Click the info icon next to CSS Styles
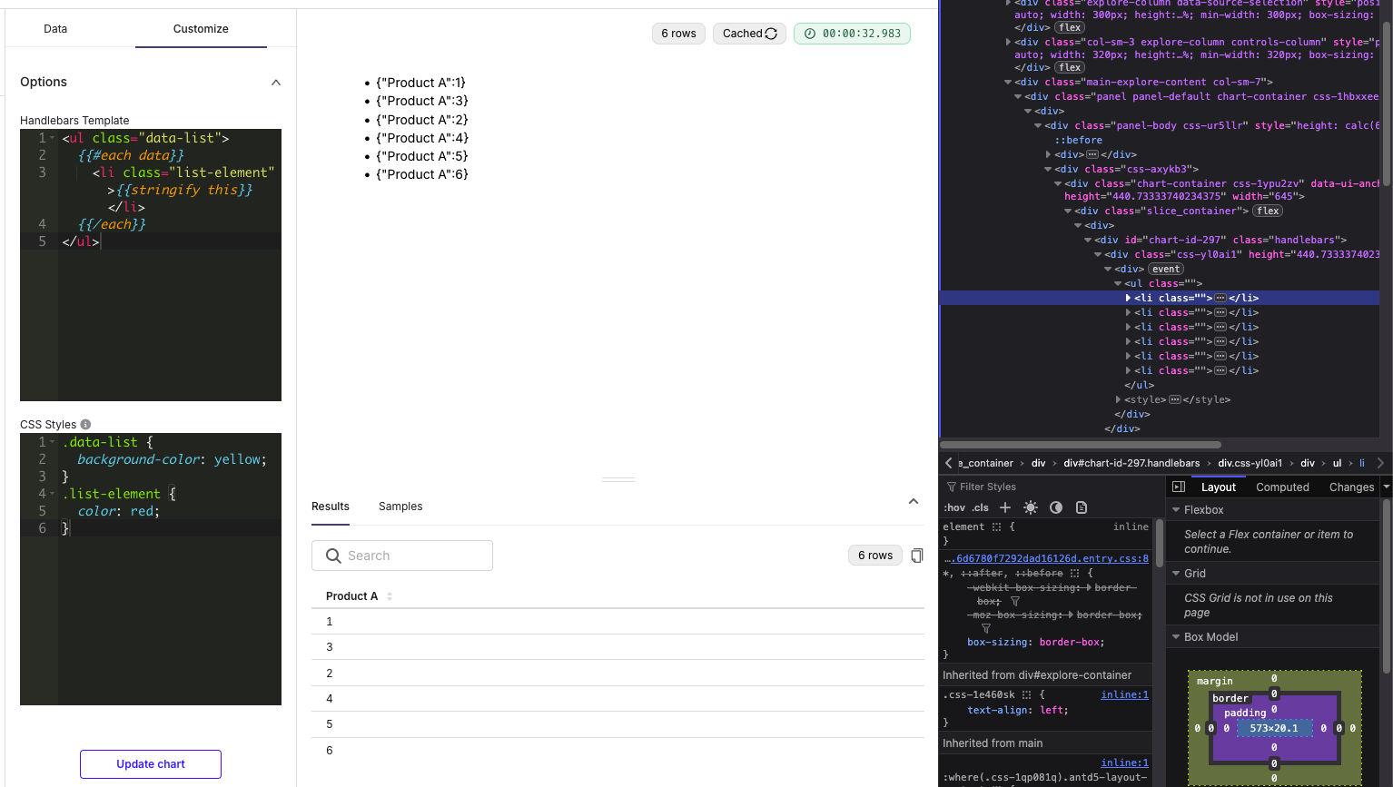 (85, 424)
